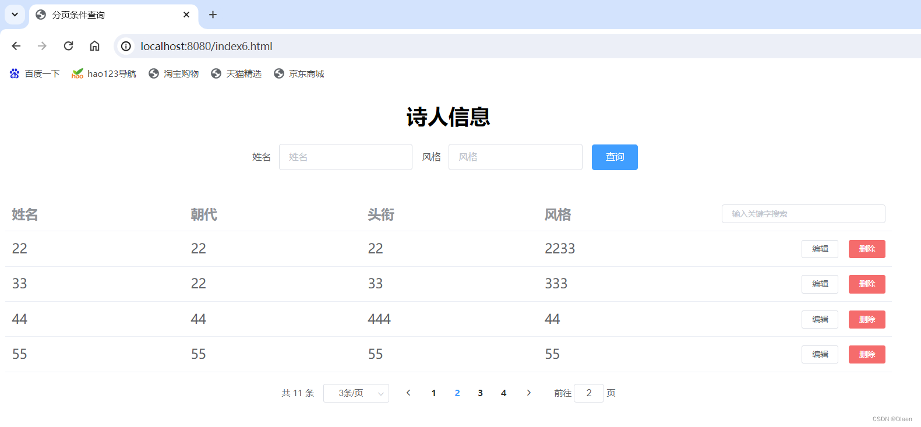The width and height of the screenshot is (921, 427).
Task: Click the 风格 column header
Action: point(557,214)
